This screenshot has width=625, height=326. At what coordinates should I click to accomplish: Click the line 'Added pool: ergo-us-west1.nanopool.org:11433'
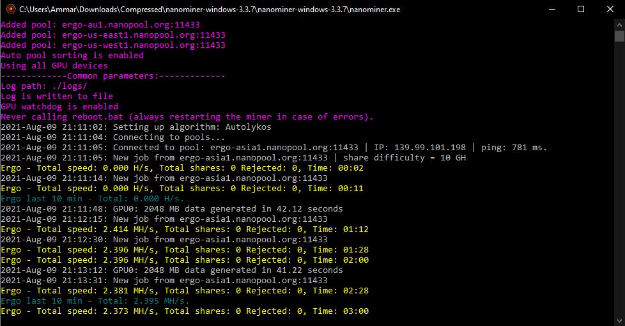coord(113,45)
